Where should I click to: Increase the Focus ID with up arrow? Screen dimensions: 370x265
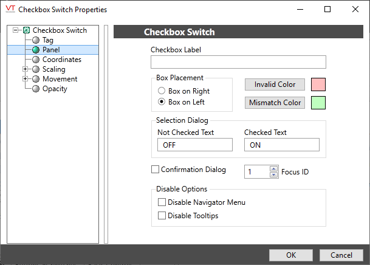[273, 169]
